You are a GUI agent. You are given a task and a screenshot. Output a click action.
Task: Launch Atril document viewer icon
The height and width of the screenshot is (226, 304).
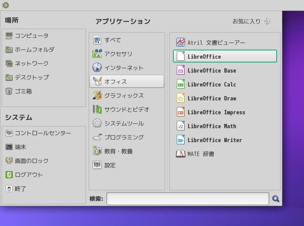click(181, 42)
